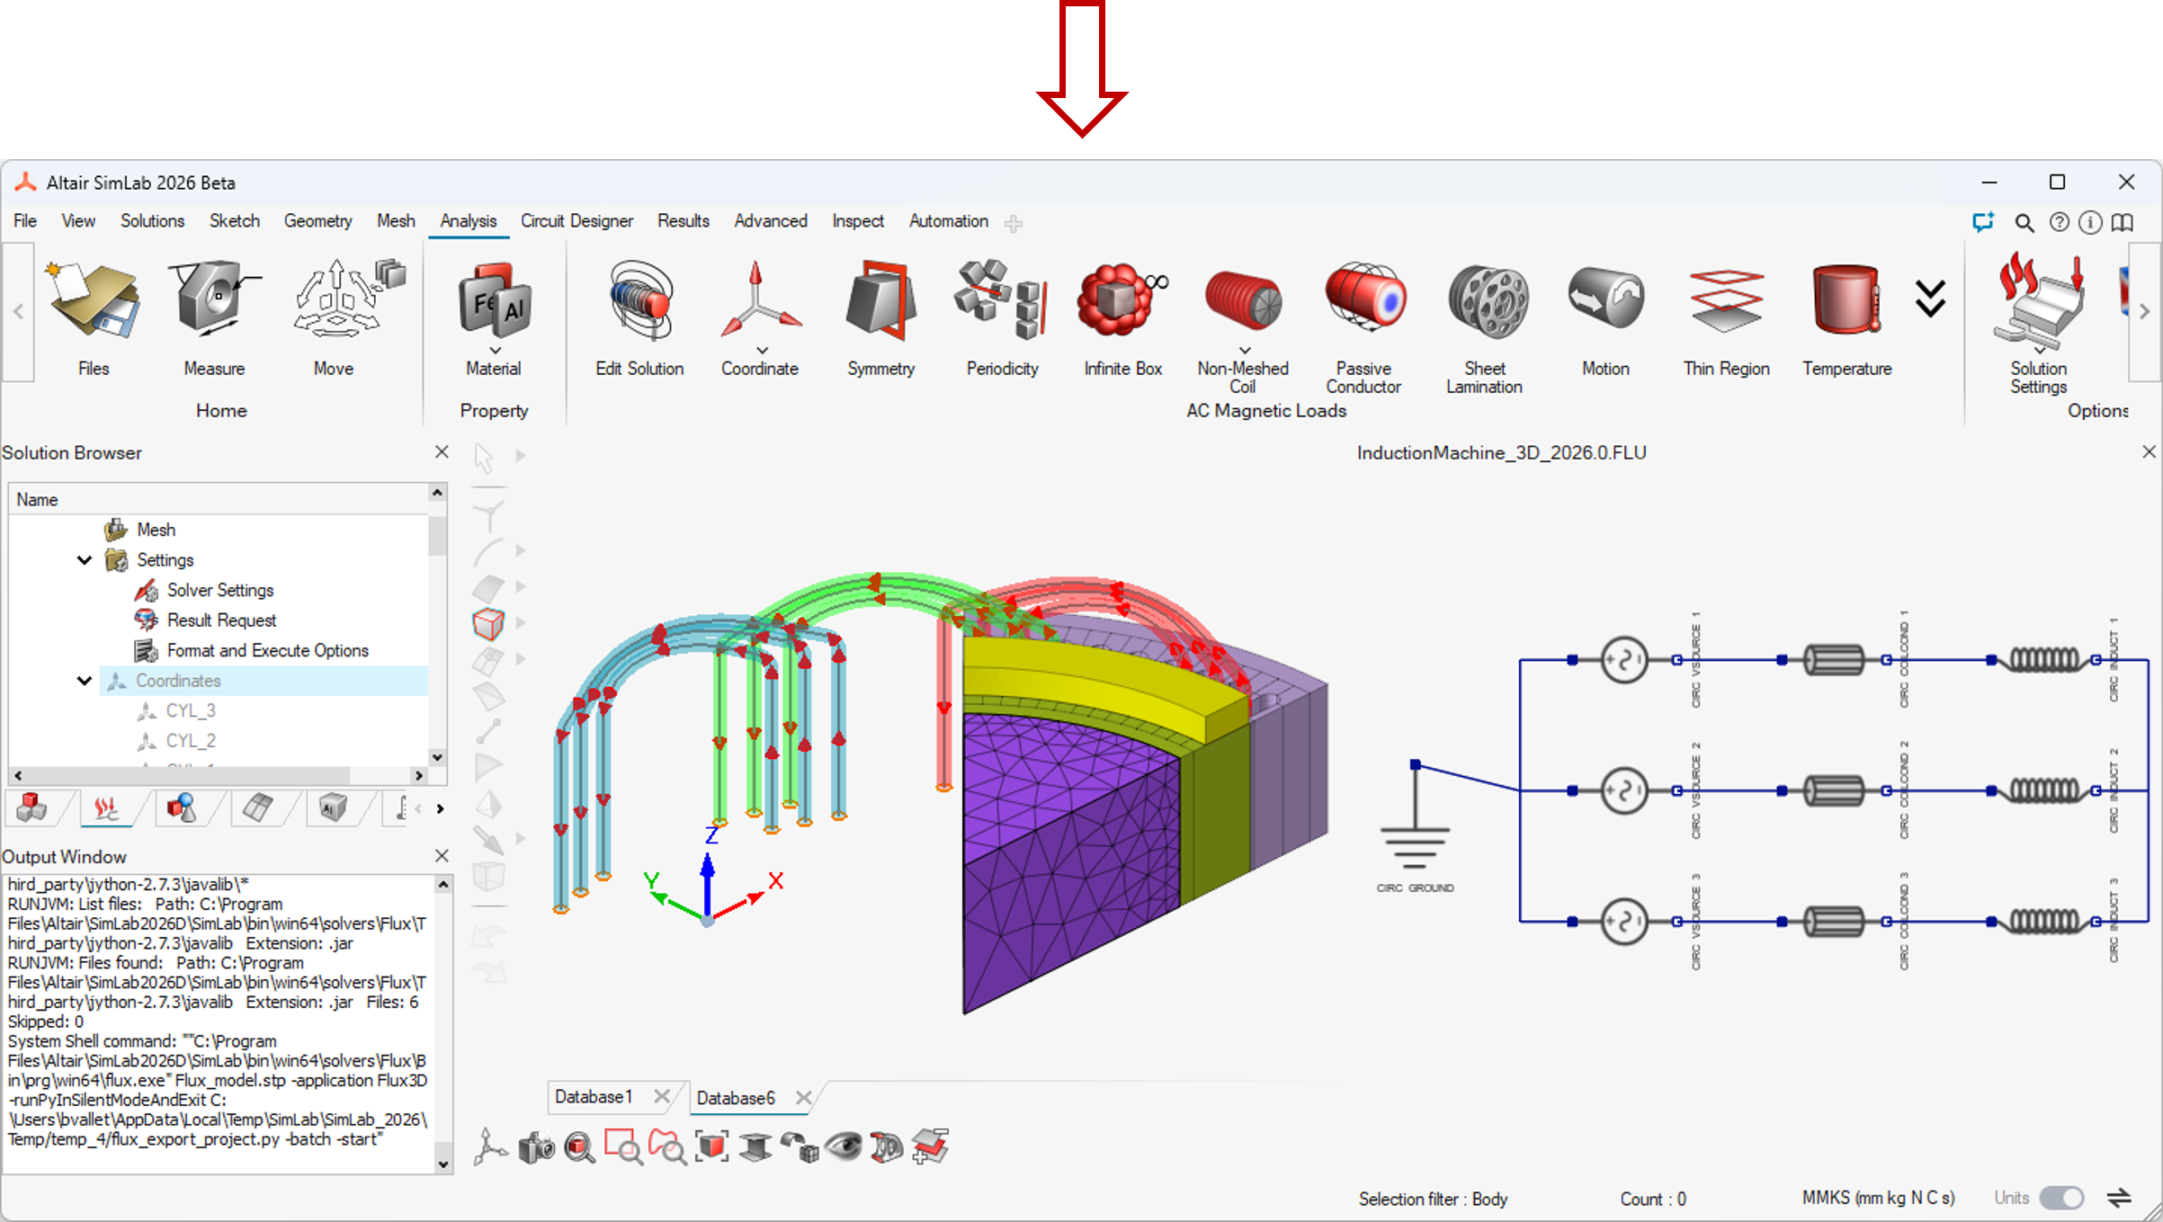Click Solution Browser horizontal scrollbar
The width and height of the screenshot is (2163, 1222).
pos(189,775)
